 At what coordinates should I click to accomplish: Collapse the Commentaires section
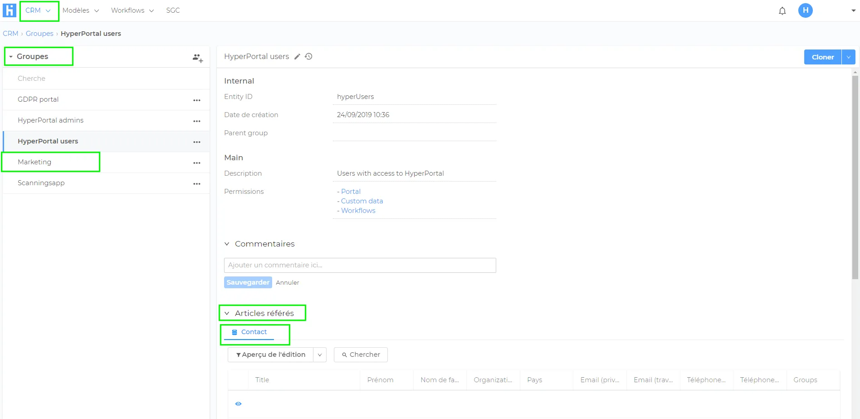point(259,244)
